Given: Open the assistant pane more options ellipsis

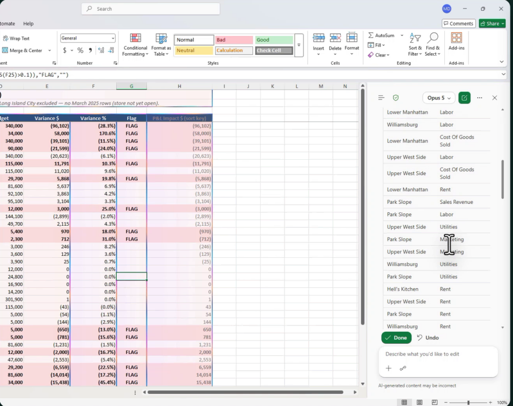Looking at the screenshot, I should [479, 98].
